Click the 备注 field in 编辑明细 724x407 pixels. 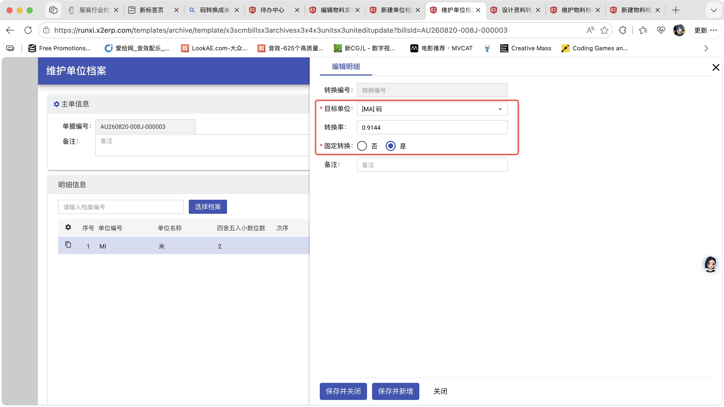[432, 165]
